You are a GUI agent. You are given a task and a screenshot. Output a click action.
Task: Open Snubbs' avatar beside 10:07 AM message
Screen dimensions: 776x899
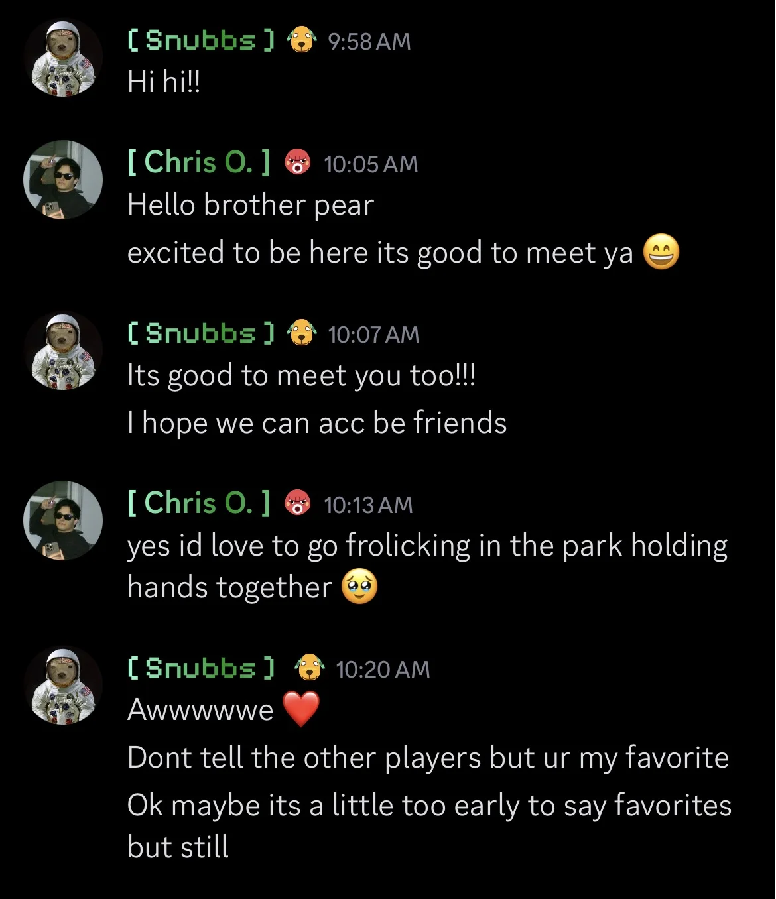pos(63,351)
